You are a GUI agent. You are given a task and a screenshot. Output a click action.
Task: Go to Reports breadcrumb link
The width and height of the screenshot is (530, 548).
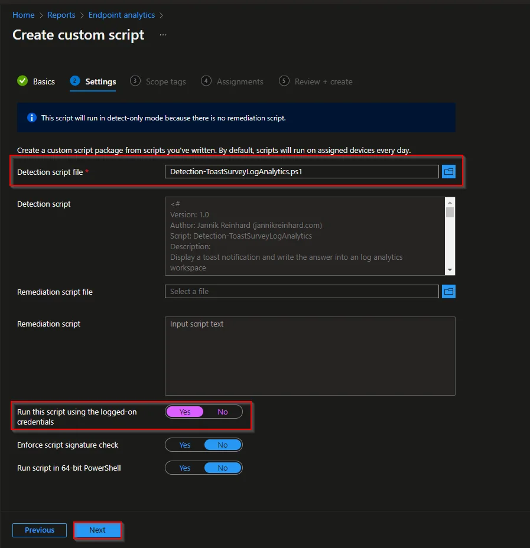[x=61, y=15]
